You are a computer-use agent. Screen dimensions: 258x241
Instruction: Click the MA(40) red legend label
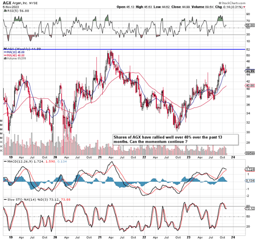tap(14, 56)
